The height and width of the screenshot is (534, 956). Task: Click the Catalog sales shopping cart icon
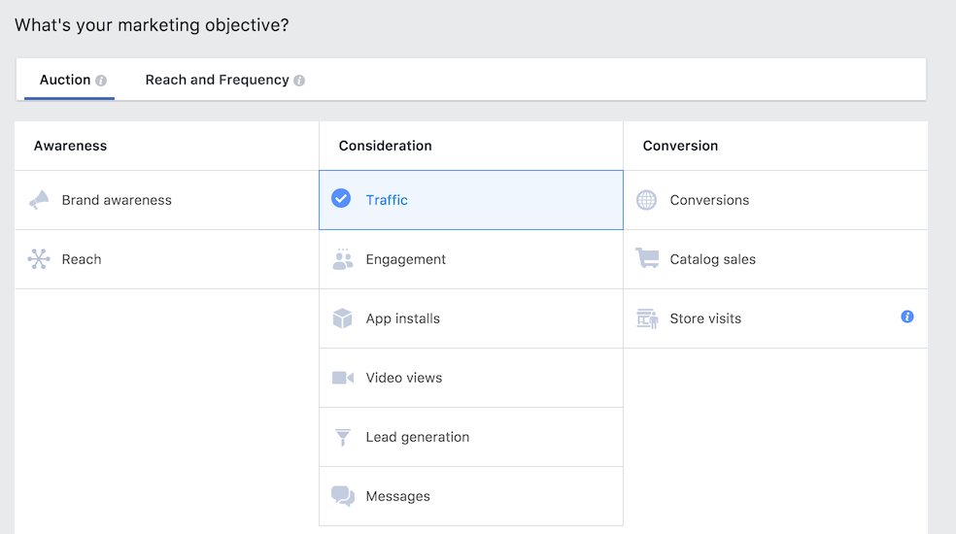click(646, 259)
